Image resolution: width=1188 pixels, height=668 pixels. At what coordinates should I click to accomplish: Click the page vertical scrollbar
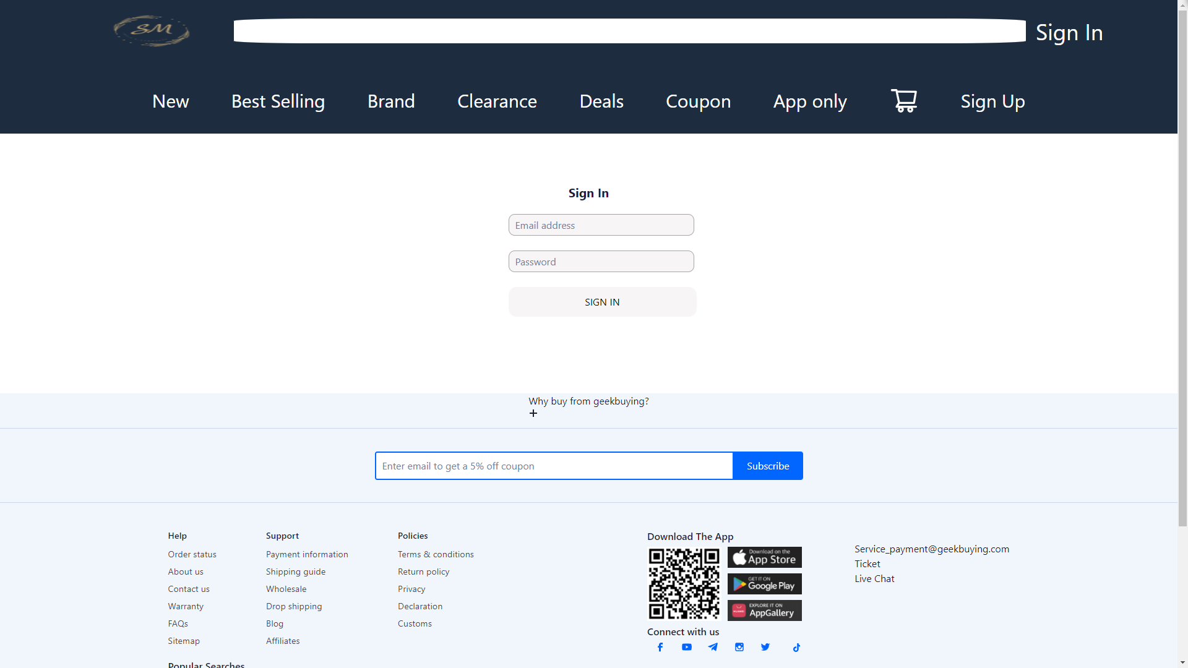1182,334
